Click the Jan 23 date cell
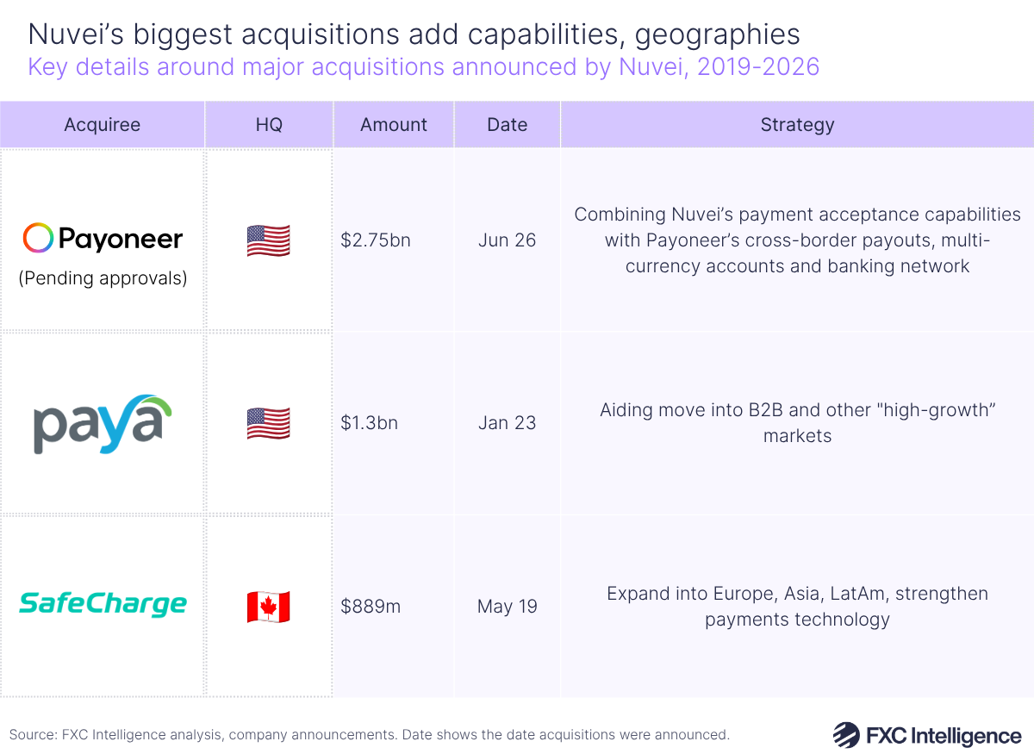1034x754 pixels. pos(507,423)
